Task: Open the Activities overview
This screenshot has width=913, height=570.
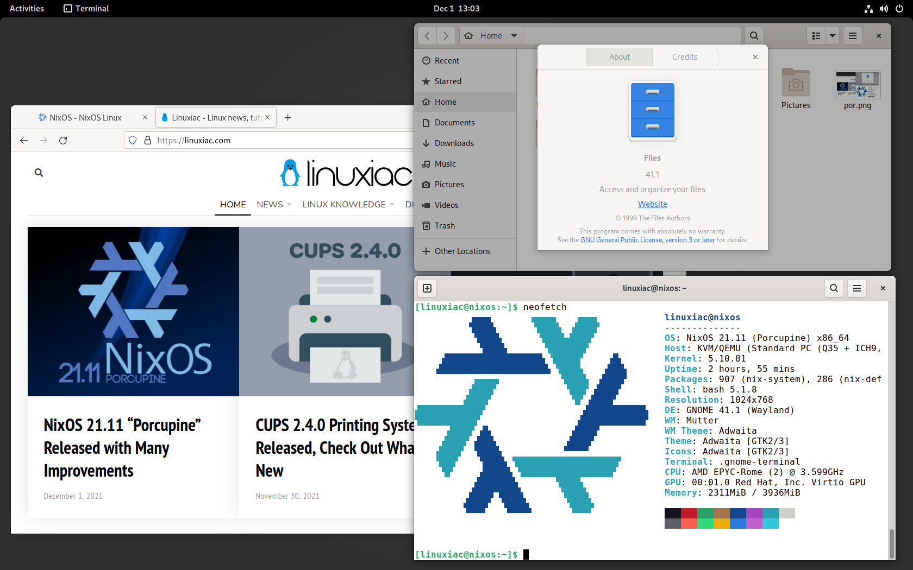Action: [27, 9]
